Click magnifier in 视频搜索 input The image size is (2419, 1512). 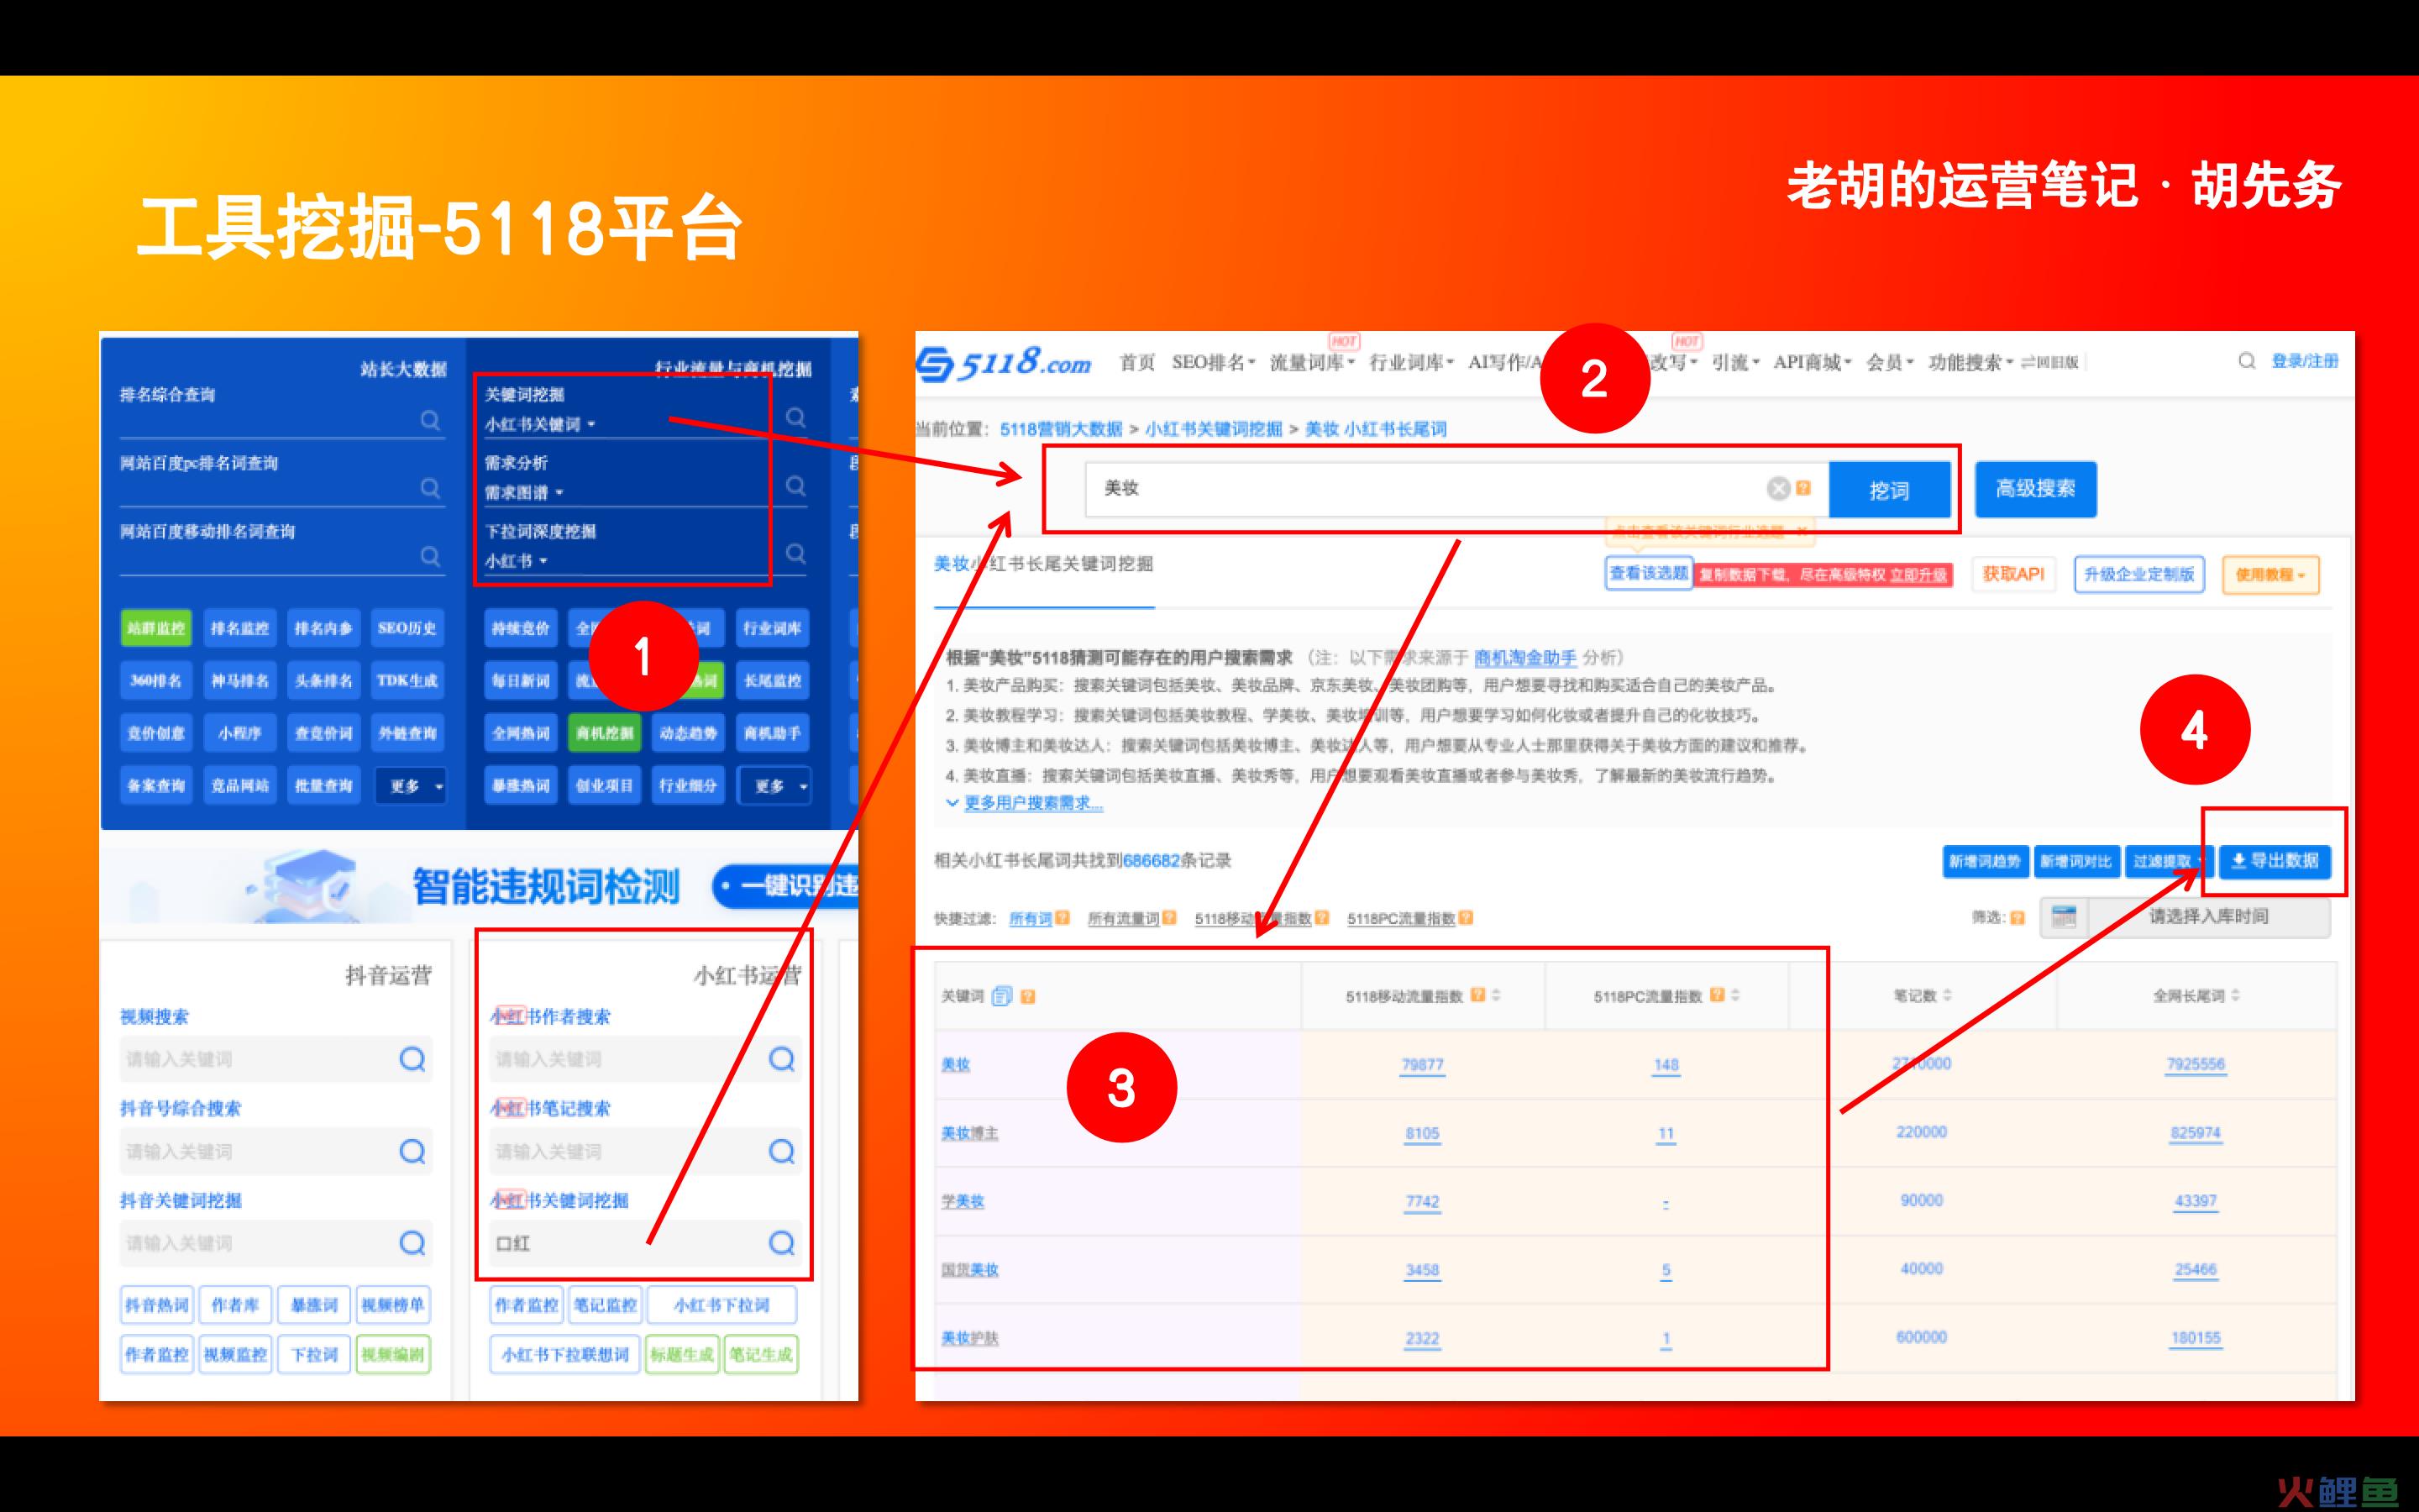point(412,1059)
